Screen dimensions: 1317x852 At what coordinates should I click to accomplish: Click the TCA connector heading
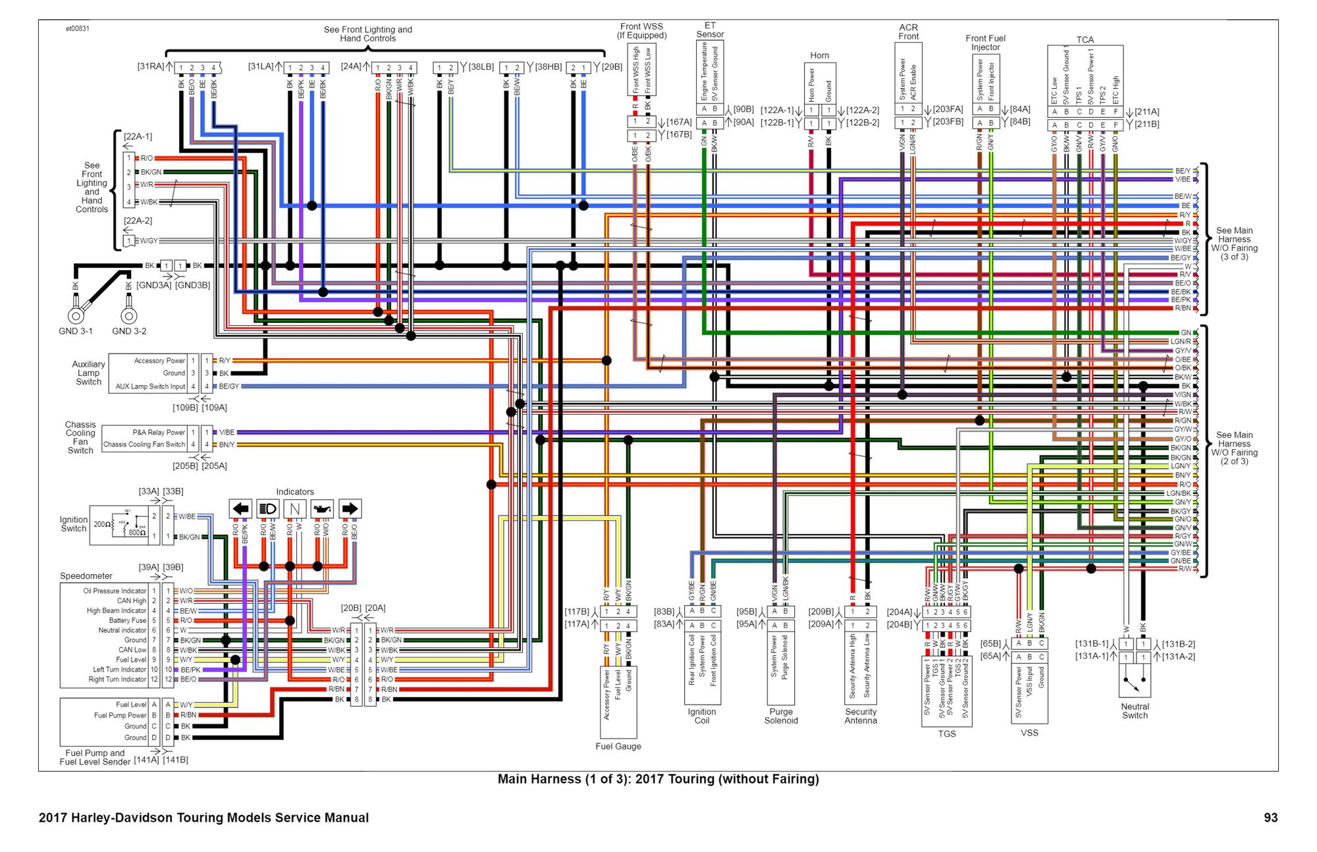point(1085,40)
